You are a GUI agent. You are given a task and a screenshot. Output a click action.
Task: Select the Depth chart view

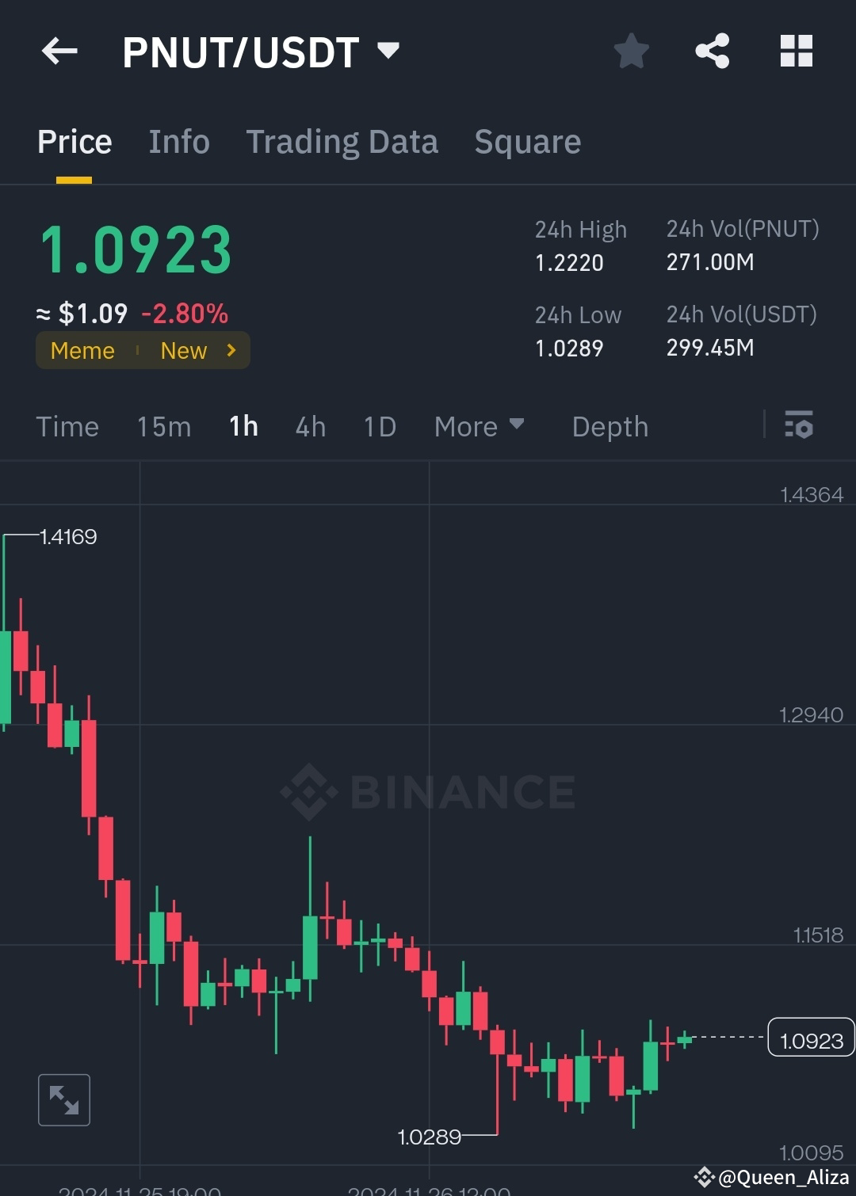click(610, 426)
